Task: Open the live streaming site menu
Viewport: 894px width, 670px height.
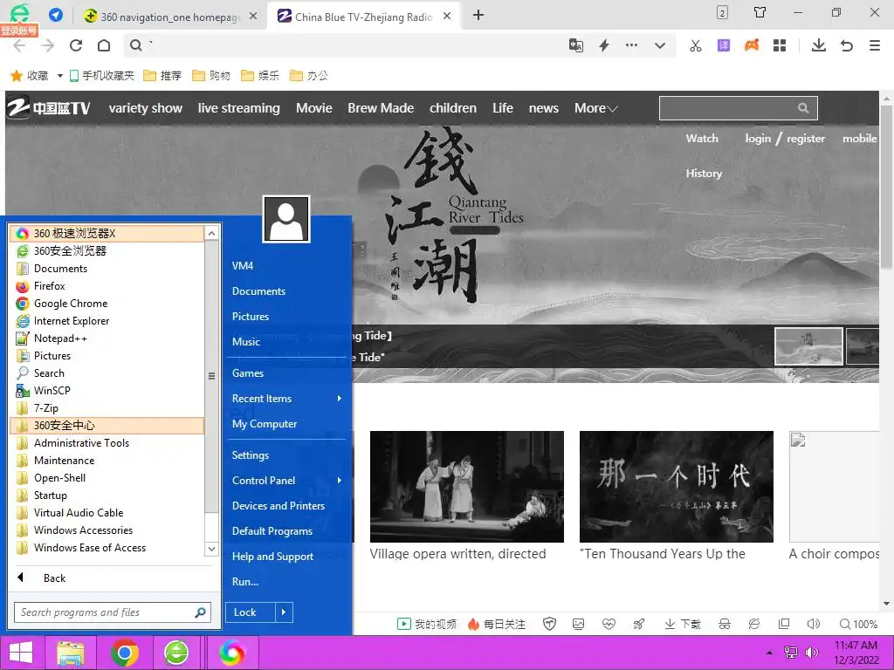Action: click(239, 108)
